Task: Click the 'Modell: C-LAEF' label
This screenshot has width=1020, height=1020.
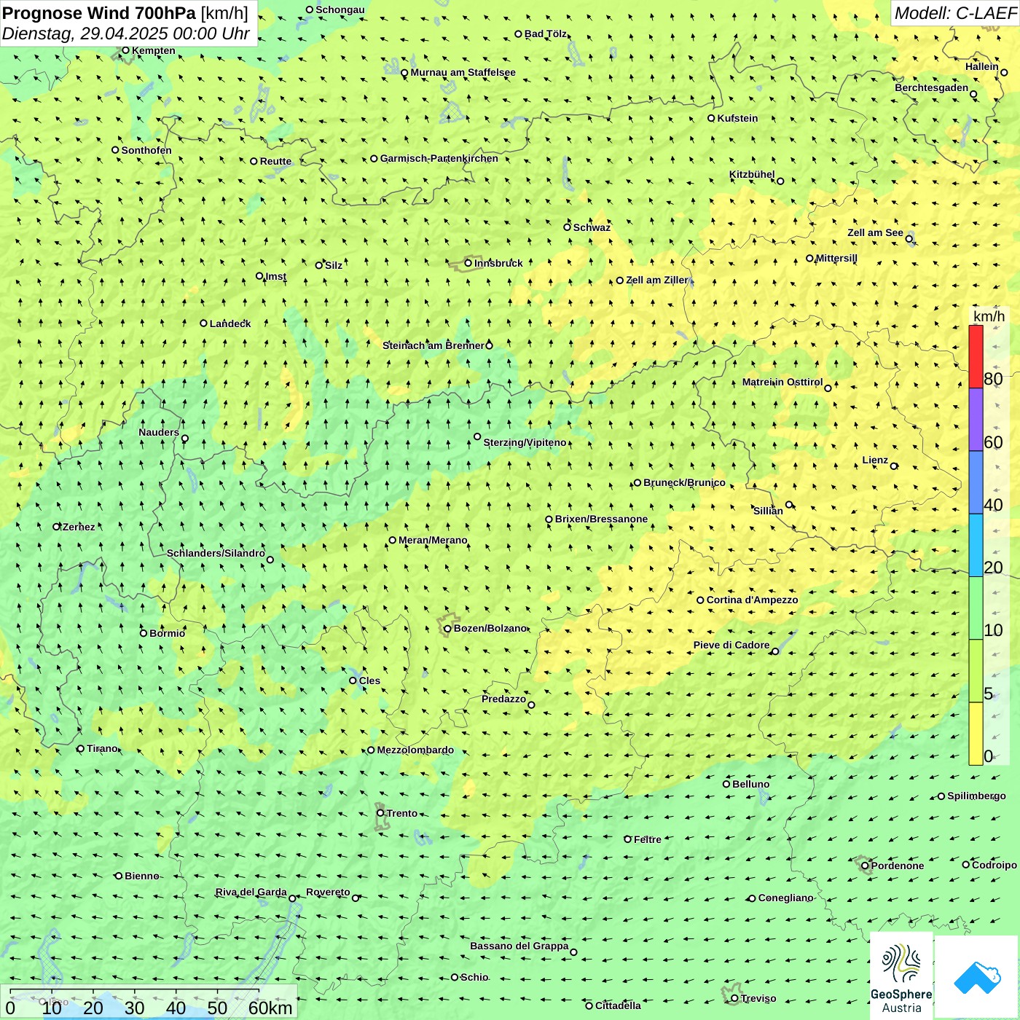Action: coord(955,13)
